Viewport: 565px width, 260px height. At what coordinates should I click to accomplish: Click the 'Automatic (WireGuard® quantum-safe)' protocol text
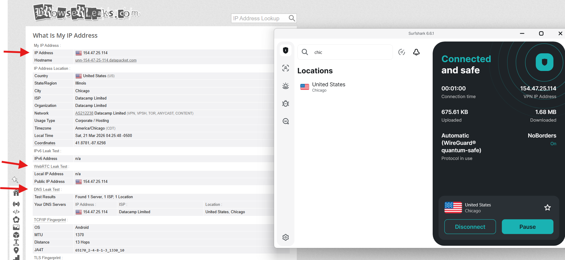(461, 143)
